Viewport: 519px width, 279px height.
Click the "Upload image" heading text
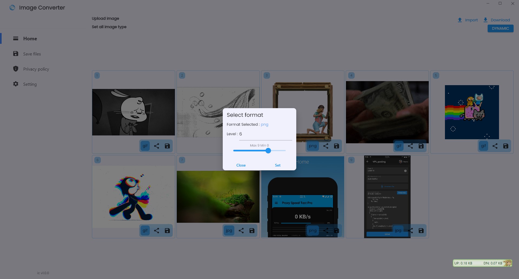(105, 18)
